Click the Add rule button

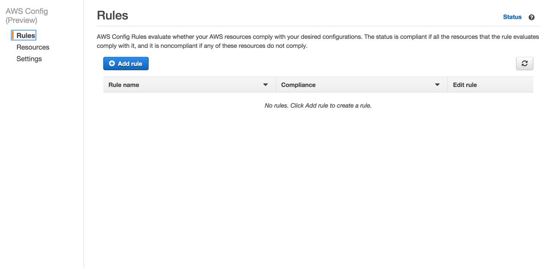pos(126,63)
